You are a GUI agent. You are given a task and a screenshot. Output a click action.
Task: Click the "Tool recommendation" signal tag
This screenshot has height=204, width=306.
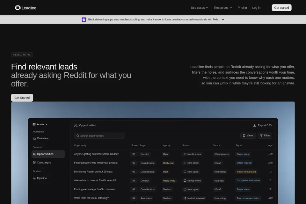(x=248, y=198)
